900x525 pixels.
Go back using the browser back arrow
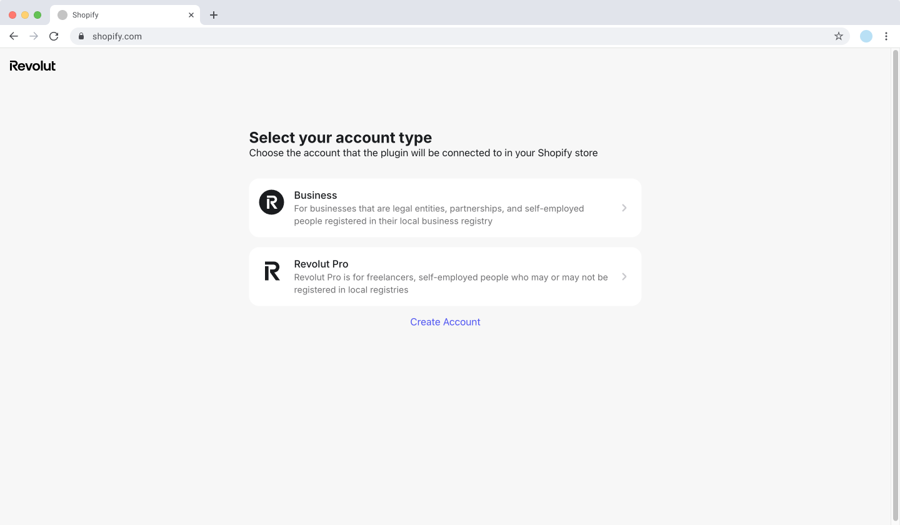(x=14, y=36)
